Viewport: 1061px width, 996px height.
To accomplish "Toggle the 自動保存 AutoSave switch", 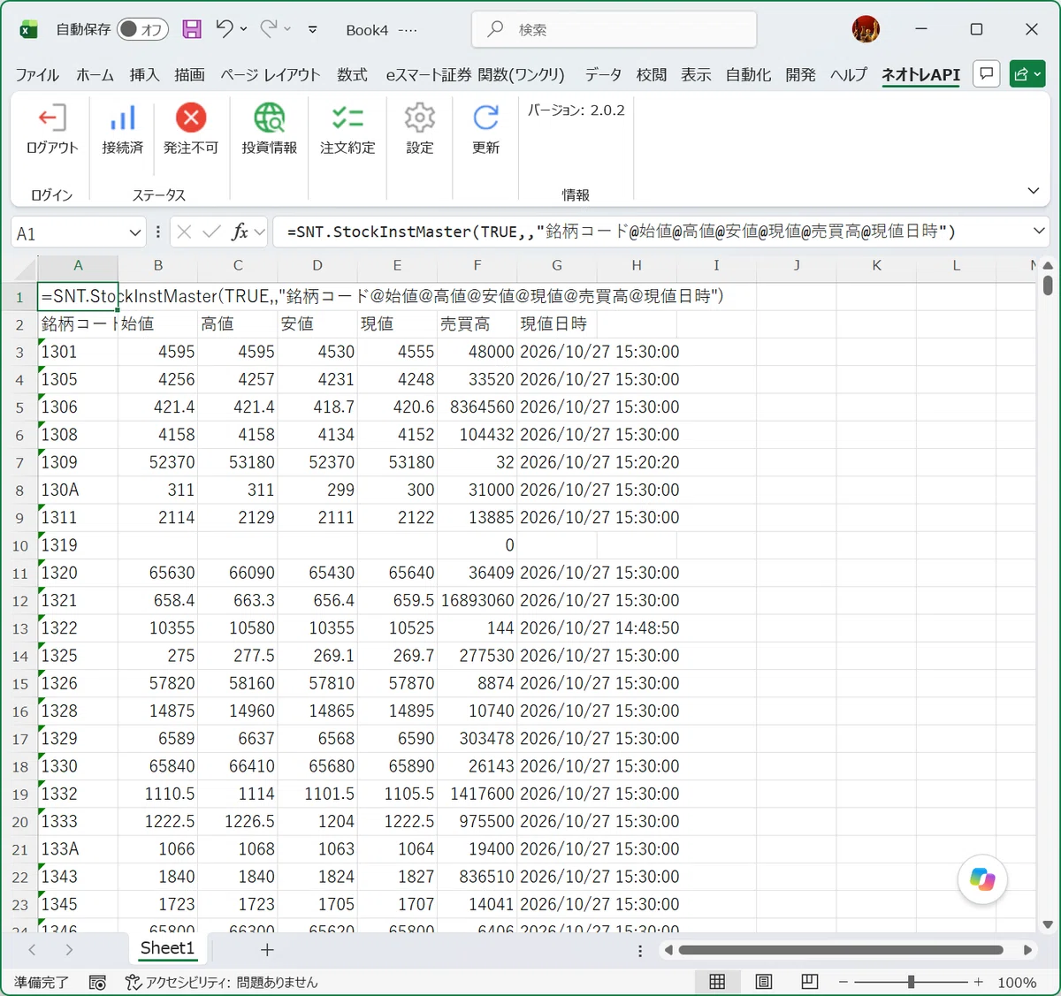I will coord(142,29).
